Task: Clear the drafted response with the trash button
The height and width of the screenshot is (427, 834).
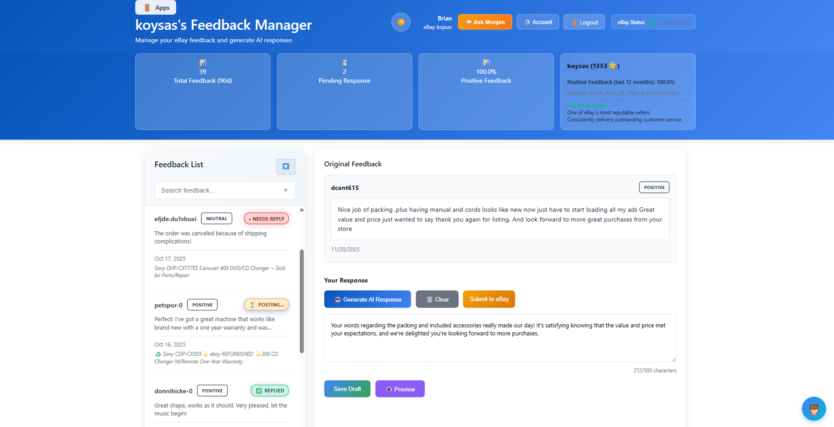Action: 437,299
